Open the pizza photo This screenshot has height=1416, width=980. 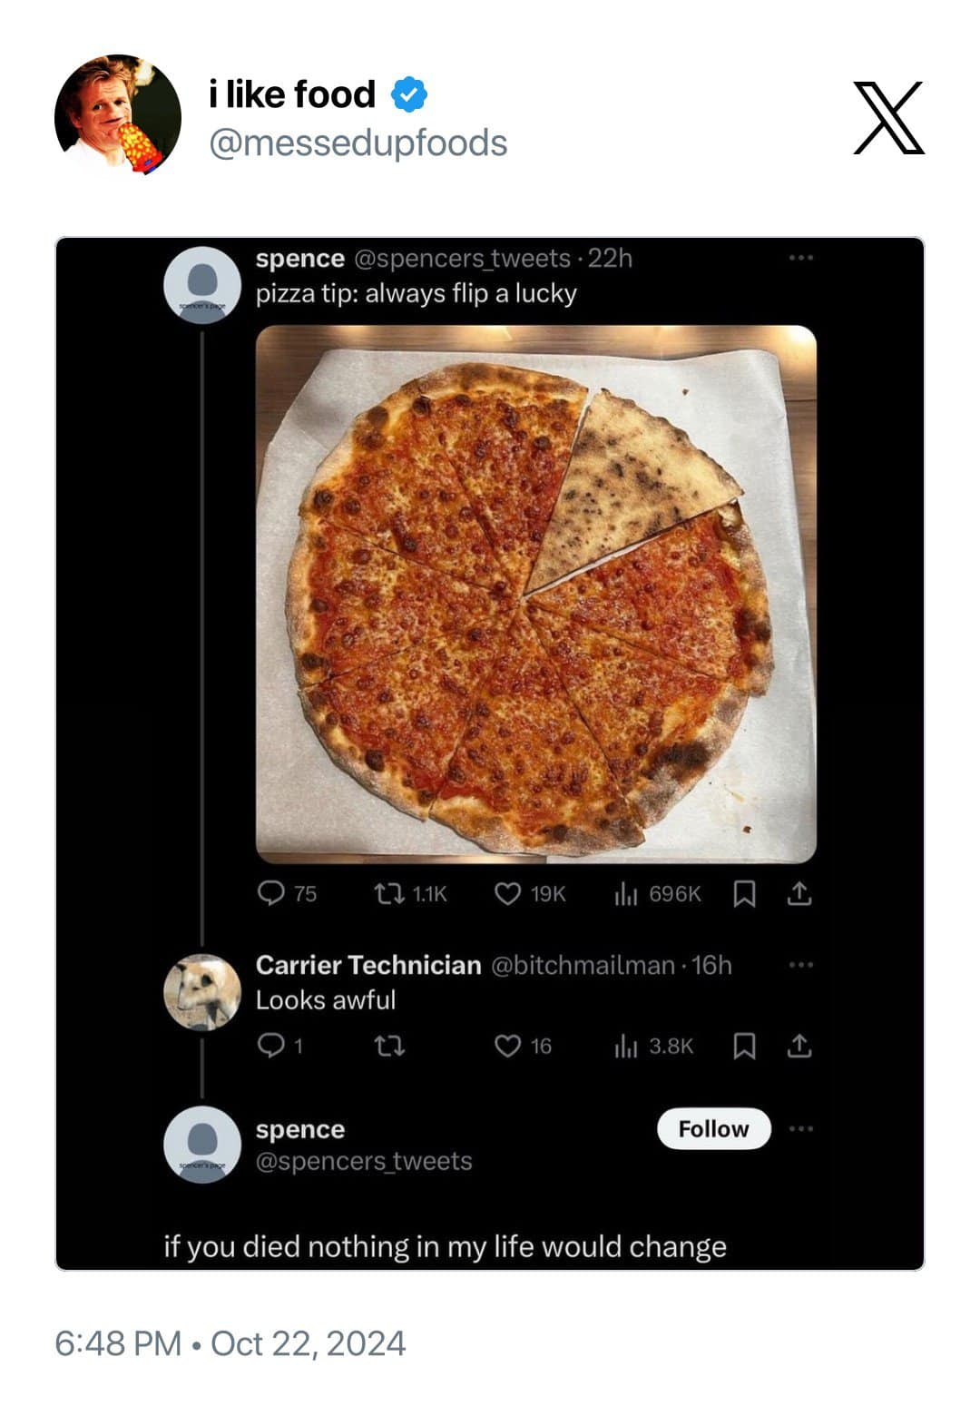point(535,595)
